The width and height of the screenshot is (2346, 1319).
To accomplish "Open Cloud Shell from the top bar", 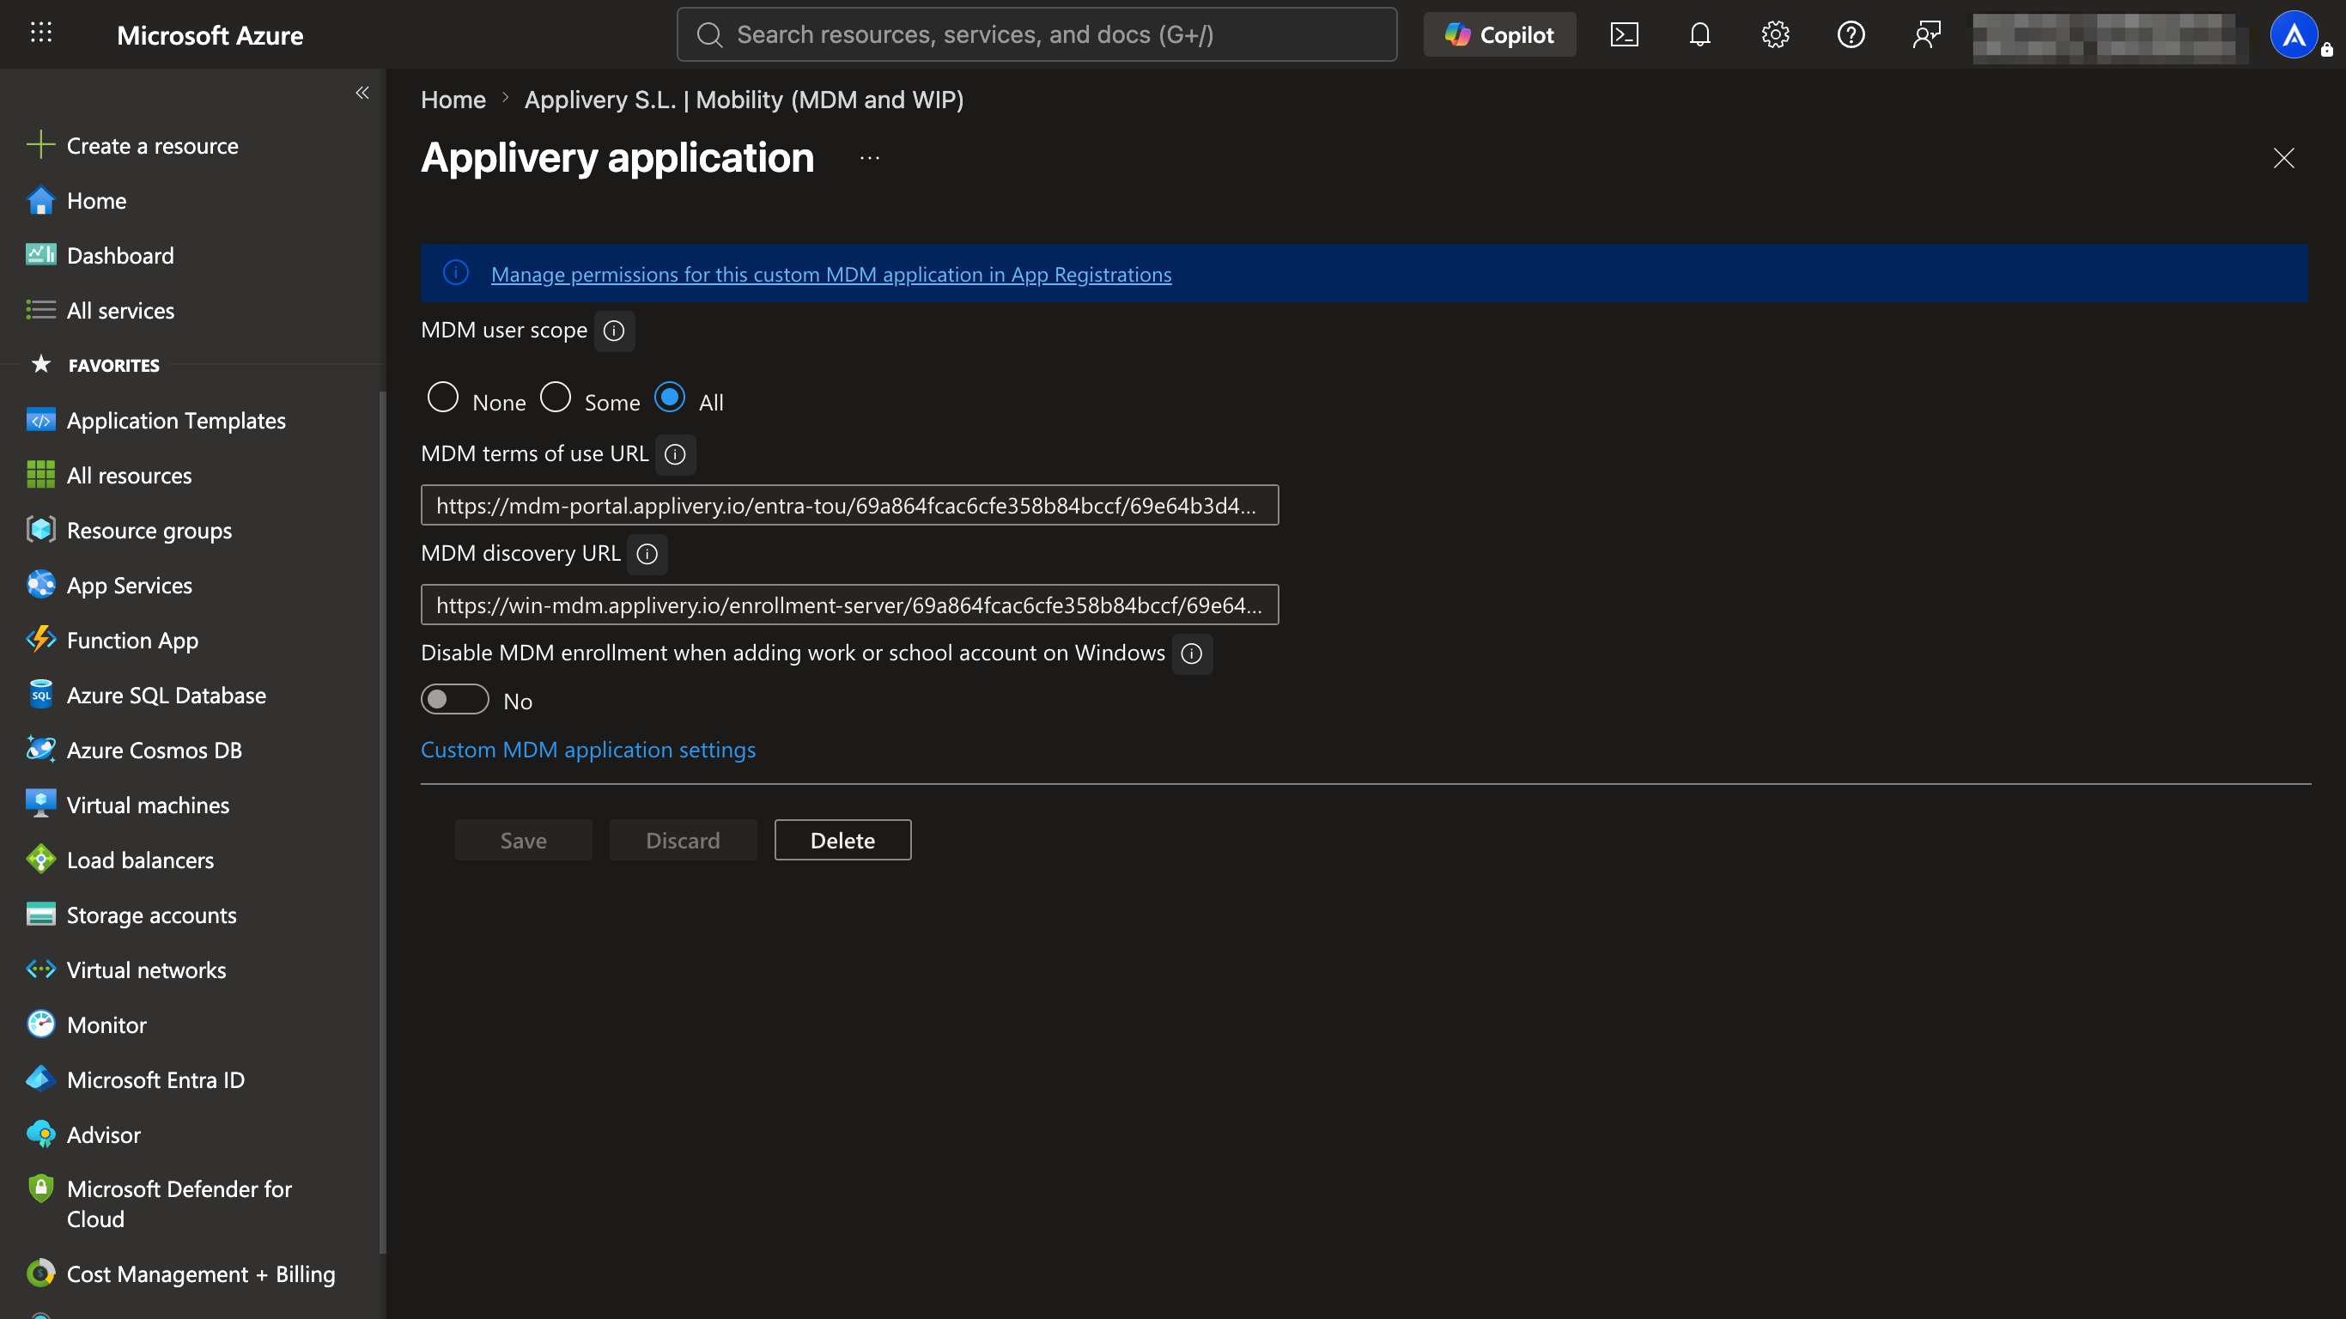I will pos(1624,34).
